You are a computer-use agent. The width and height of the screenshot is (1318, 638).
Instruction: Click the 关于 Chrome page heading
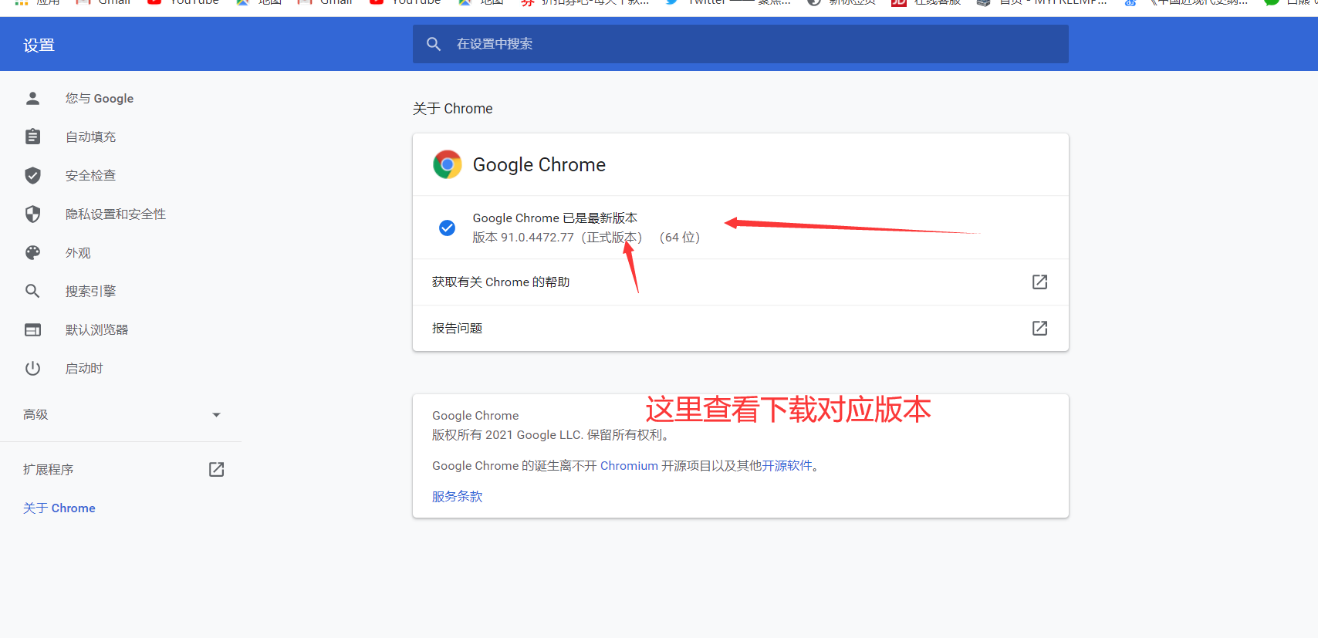tap(452, 109)
